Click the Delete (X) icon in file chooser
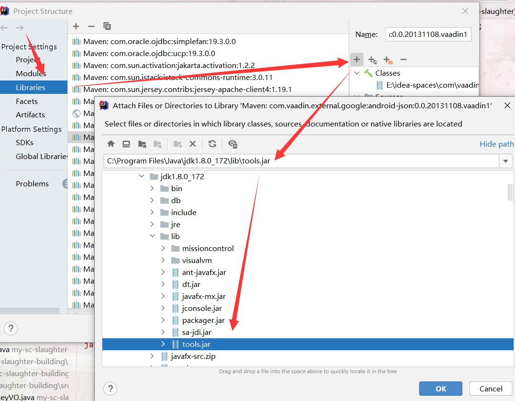Viewport: 515px width, 401px height. tap(193, 144)
